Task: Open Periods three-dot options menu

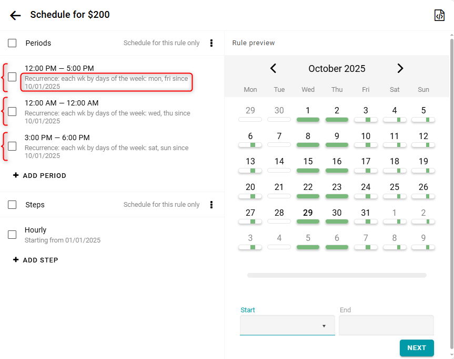Action: [211, 43]
